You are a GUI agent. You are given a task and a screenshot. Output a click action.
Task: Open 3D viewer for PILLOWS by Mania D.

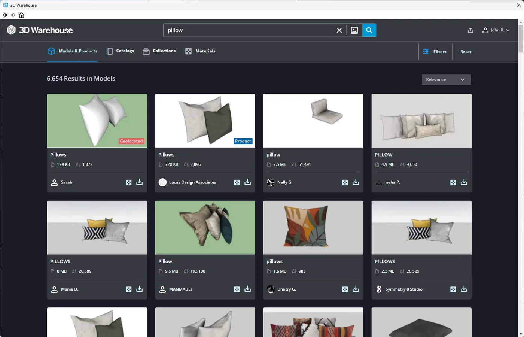tap(128, 289)
